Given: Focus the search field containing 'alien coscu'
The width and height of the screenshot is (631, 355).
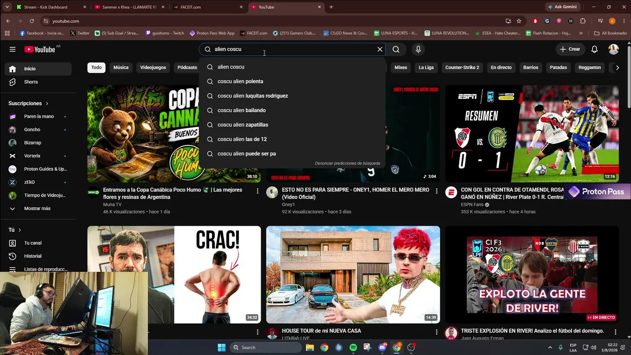Looking at the screenshot, I should coord(292,49).
